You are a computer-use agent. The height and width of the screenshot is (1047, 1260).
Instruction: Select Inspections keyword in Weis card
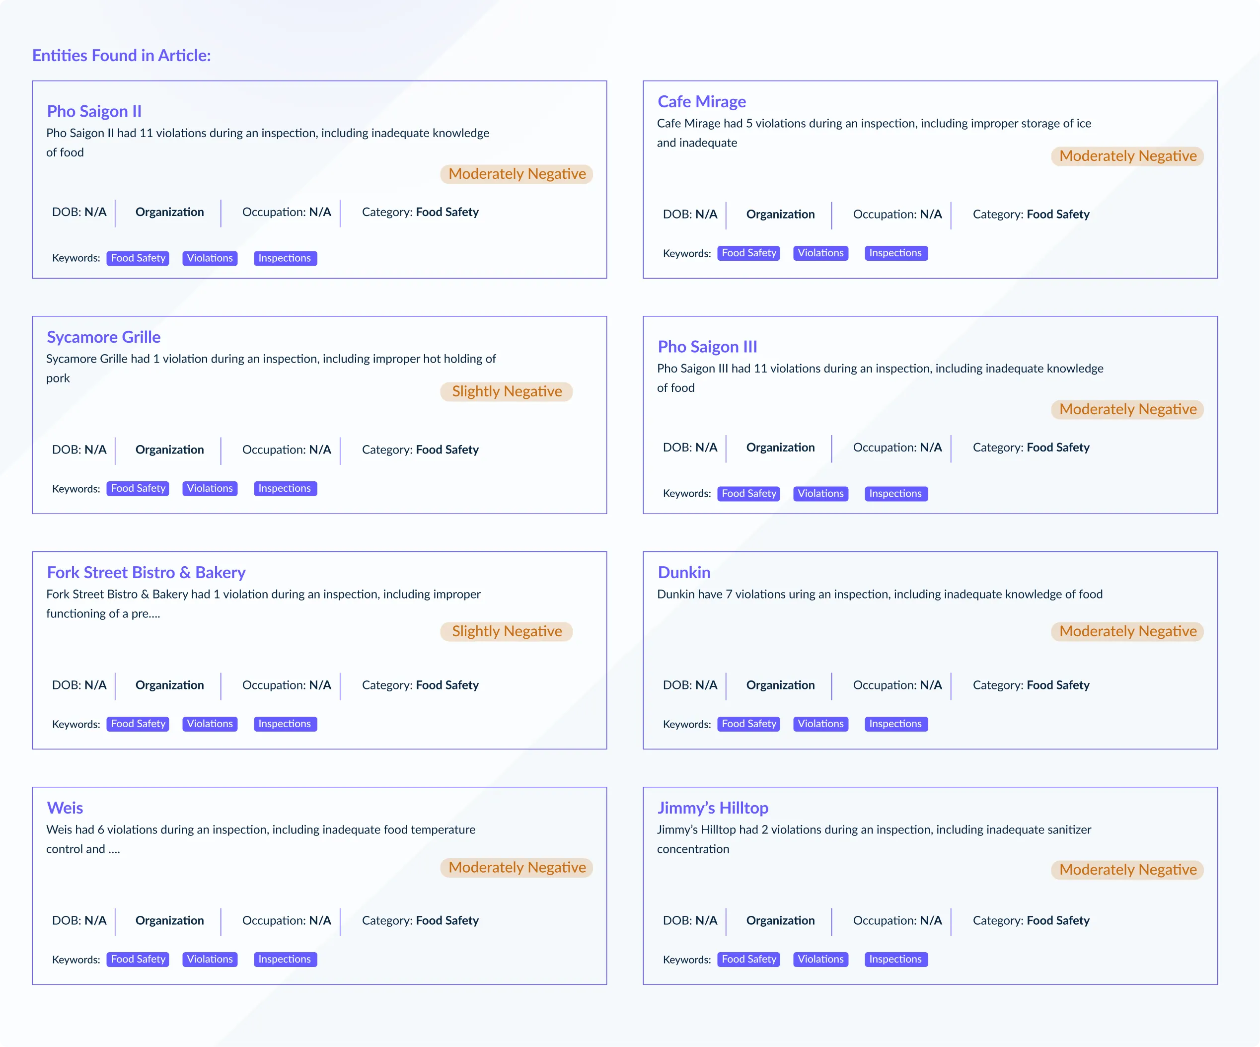[285, 960]
